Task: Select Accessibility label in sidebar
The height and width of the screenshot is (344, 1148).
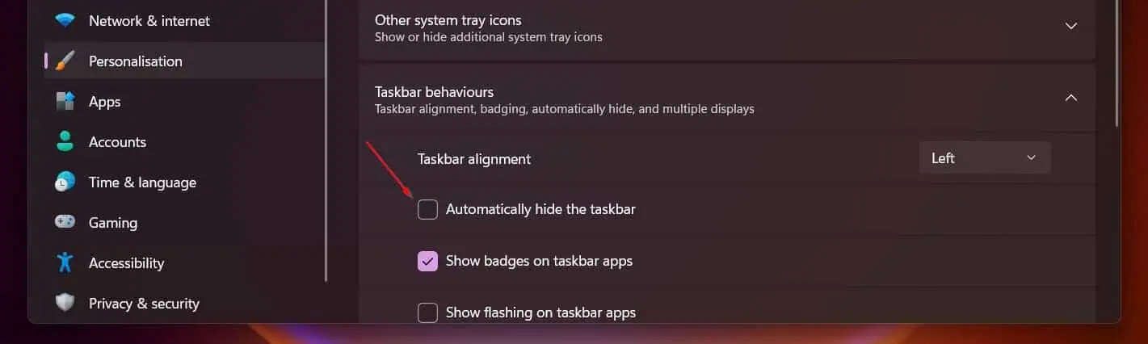Action: click(126, 263)
